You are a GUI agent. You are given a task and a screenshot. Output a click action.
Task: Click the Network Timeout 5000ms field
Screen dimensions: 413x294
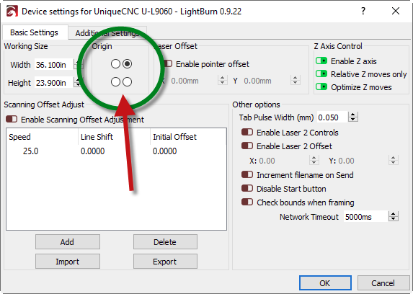365,217
